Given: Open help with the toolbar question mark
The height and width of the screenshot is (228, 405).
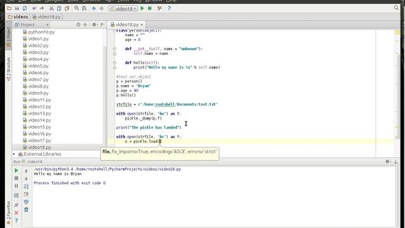Looking at the screenshot, I should click(169, 8).
